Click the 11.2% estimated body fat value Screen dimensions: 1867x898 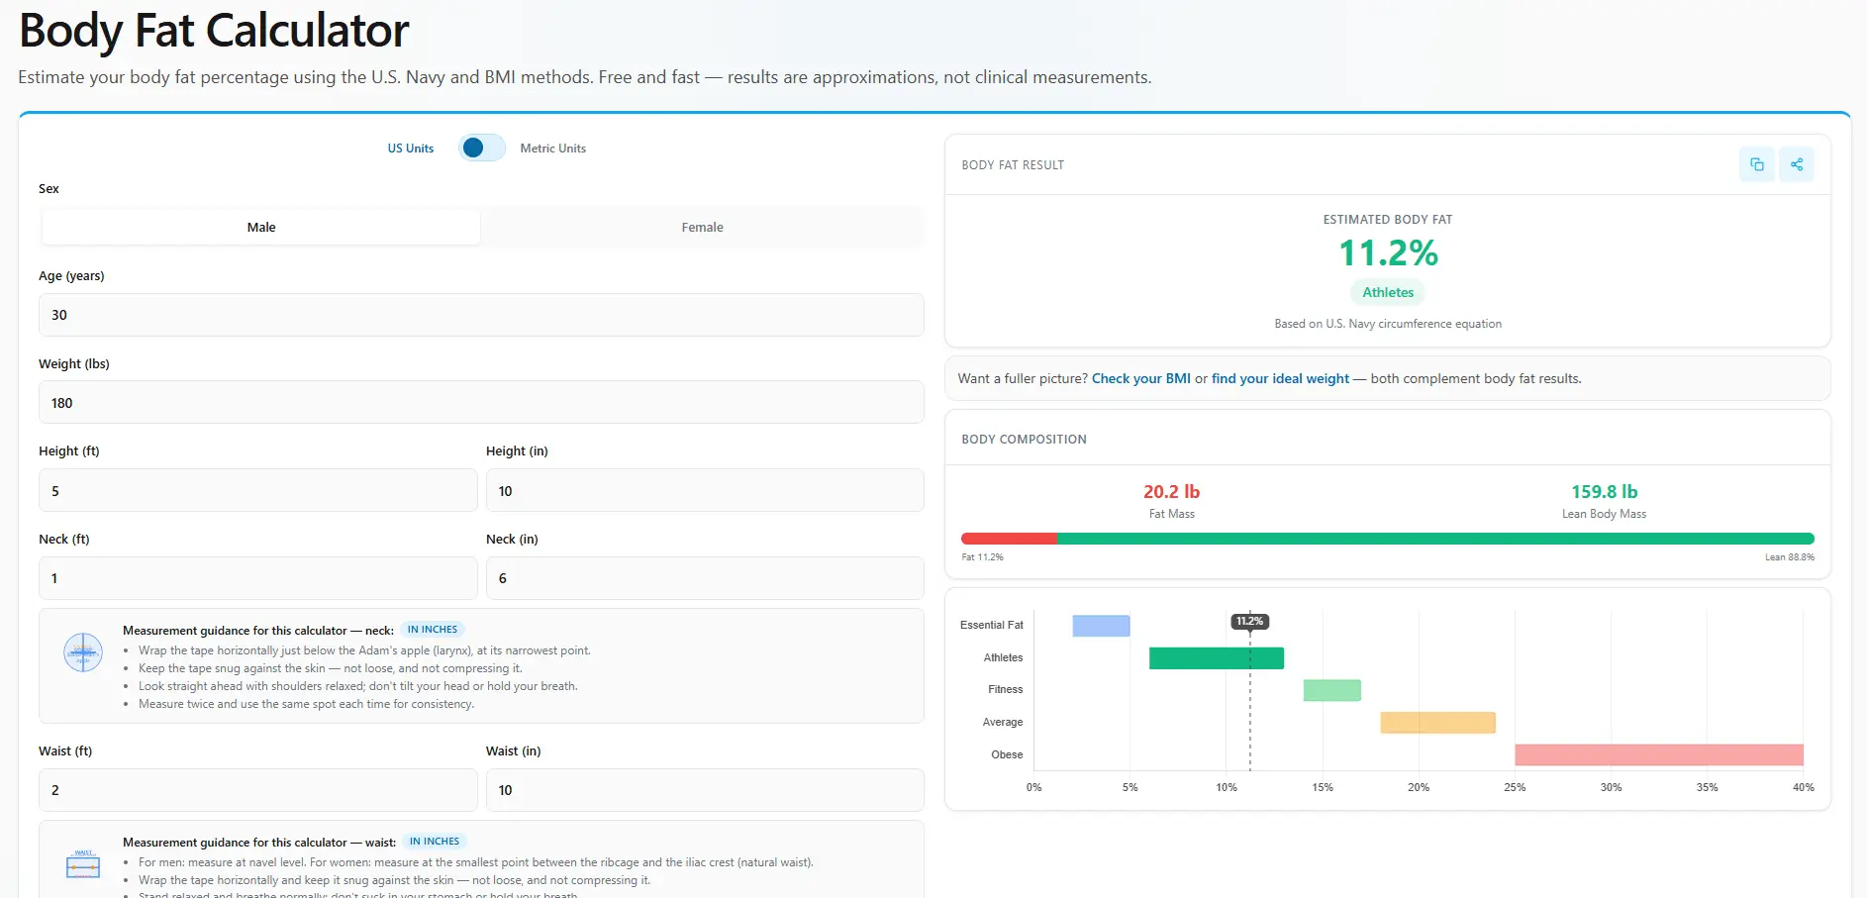1388,253
